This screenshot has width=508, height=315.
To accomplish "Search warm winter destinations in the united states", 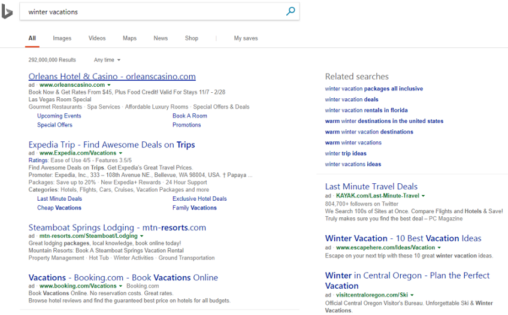I will 384,121.
